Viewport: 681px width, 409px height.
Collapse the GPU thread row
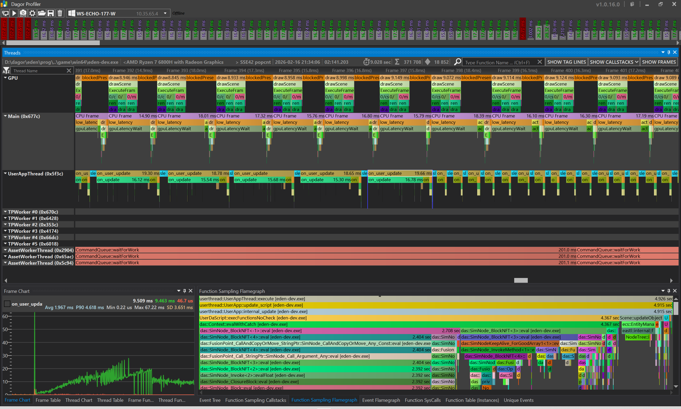[x=5, y=78]
